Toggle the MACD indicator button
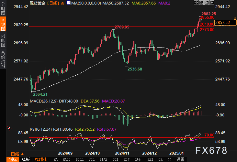Viewport: 237px width, 162px height. [66, 159]
